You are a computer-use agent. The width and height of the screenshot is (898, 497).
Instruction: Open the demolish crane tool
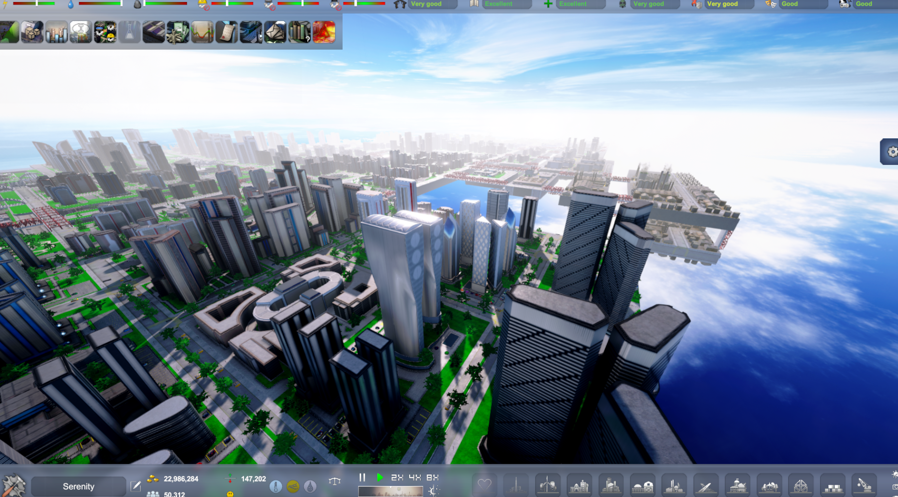(864, 485)
